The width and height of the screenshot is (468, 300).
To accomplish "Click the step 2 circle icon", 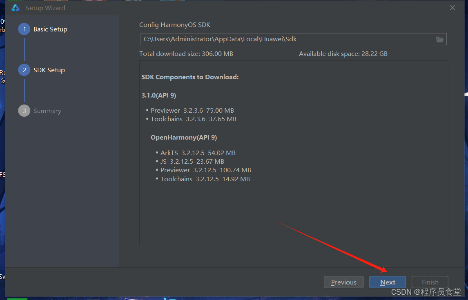I will tap(24, 70).
